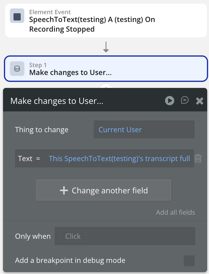Viewport: 209px width, 274px height.
Task: Click the Element Event stop-square icon
Action: pyautogui.click(x=17, y=17)
